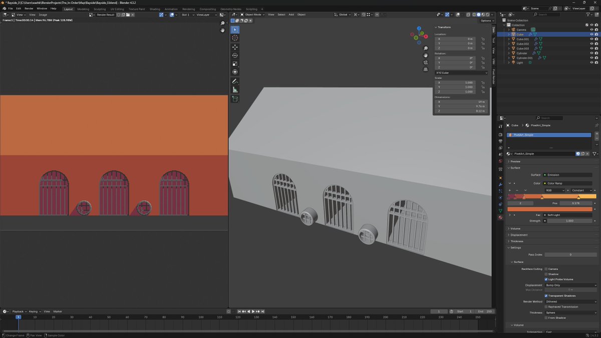
Task: Open the Material properties tab
Action: tap(500, 217)
